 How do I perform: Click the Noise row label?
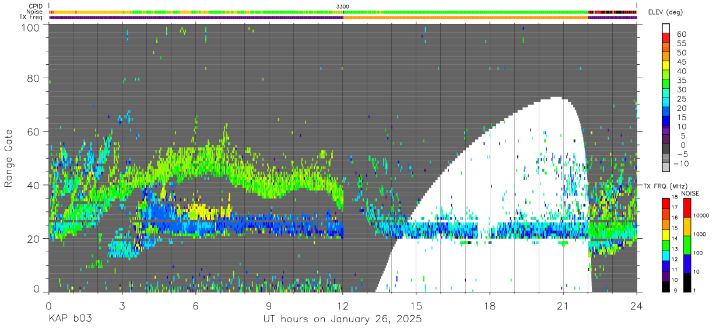coord(34,12)
